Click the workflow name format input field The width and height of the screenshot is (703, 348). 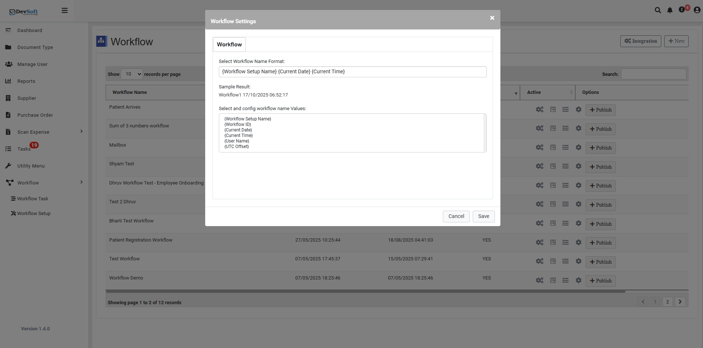click(352, 71)
